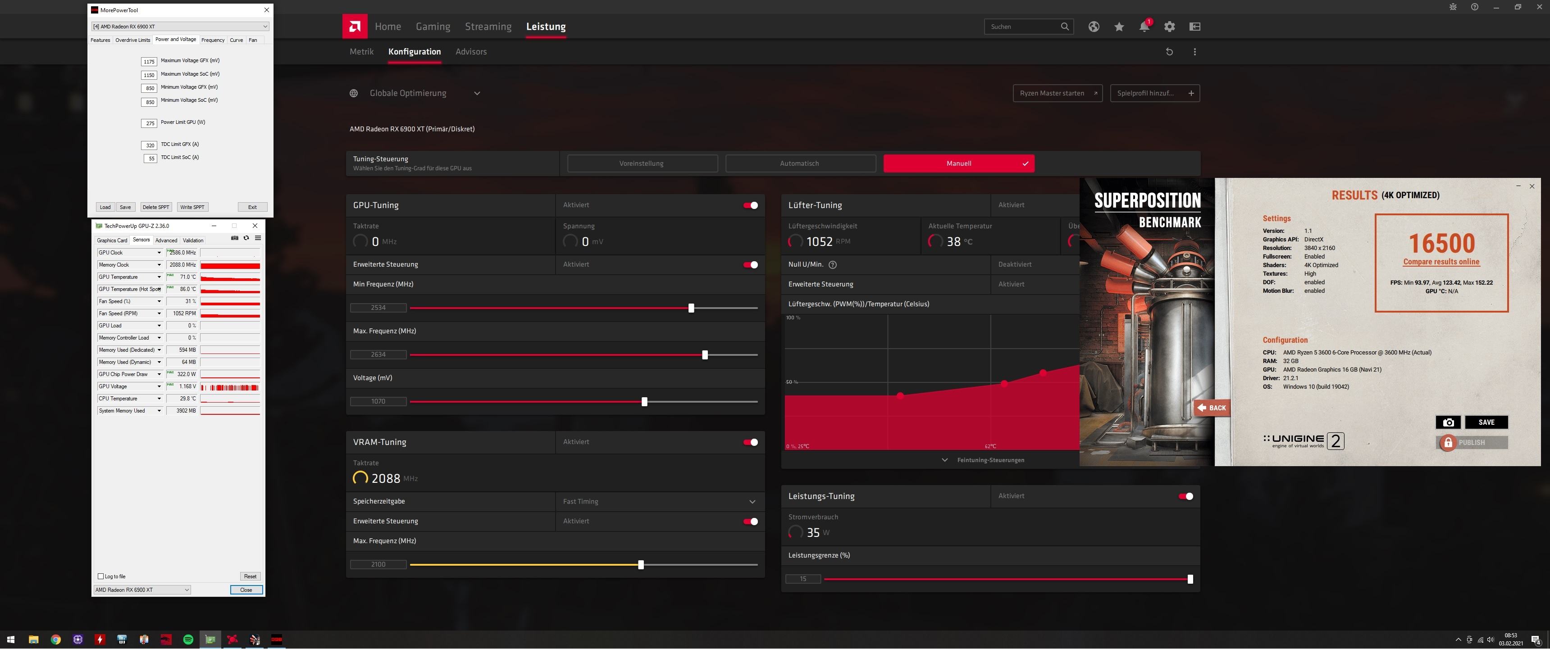Image resolution: width=1550 pixels, height=649 pixels.
Task: Open the Graphics Card tab in GPU-Z
Action: pos(112,240)
